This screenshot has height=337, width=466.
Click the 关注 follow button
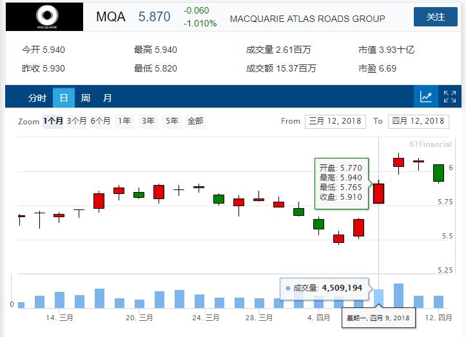(436, 17)
